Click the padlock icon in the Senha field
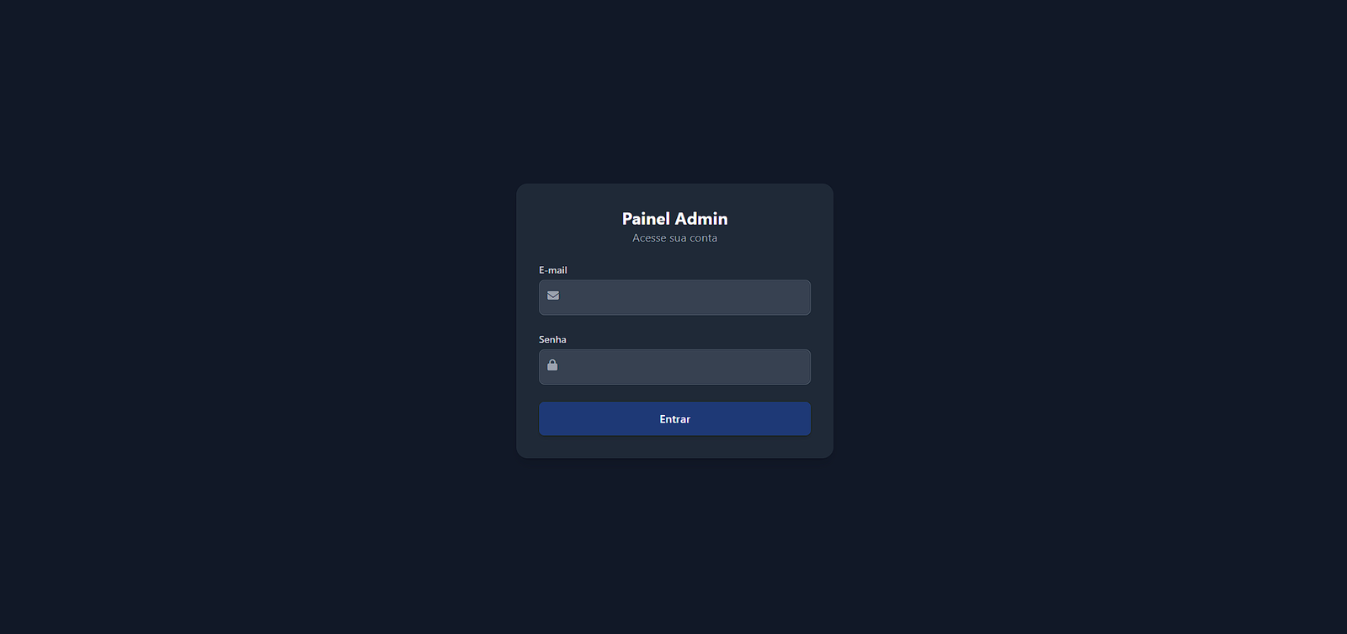Screen dimensions: 1347x634 coord(552,365)
